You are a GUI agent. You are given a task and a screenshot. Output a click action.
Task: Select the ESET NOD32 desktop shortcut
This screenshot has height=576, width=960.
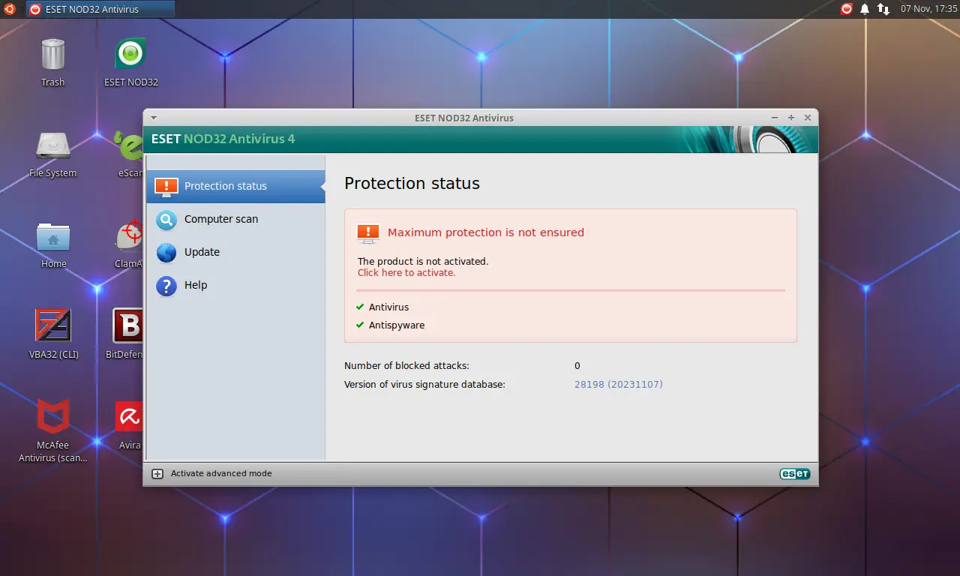pos(131,62)
